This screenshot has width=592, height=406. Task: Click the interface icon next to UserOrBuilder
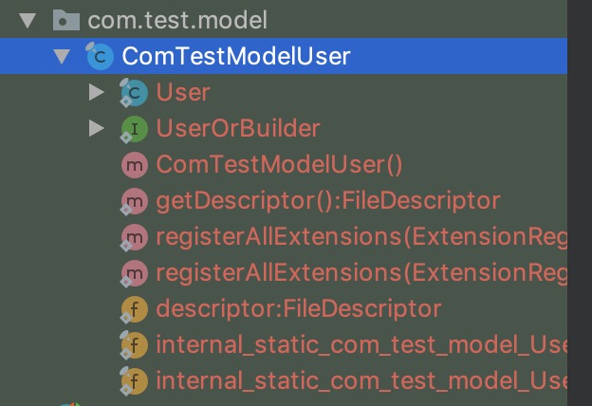(x=133, y=128)
